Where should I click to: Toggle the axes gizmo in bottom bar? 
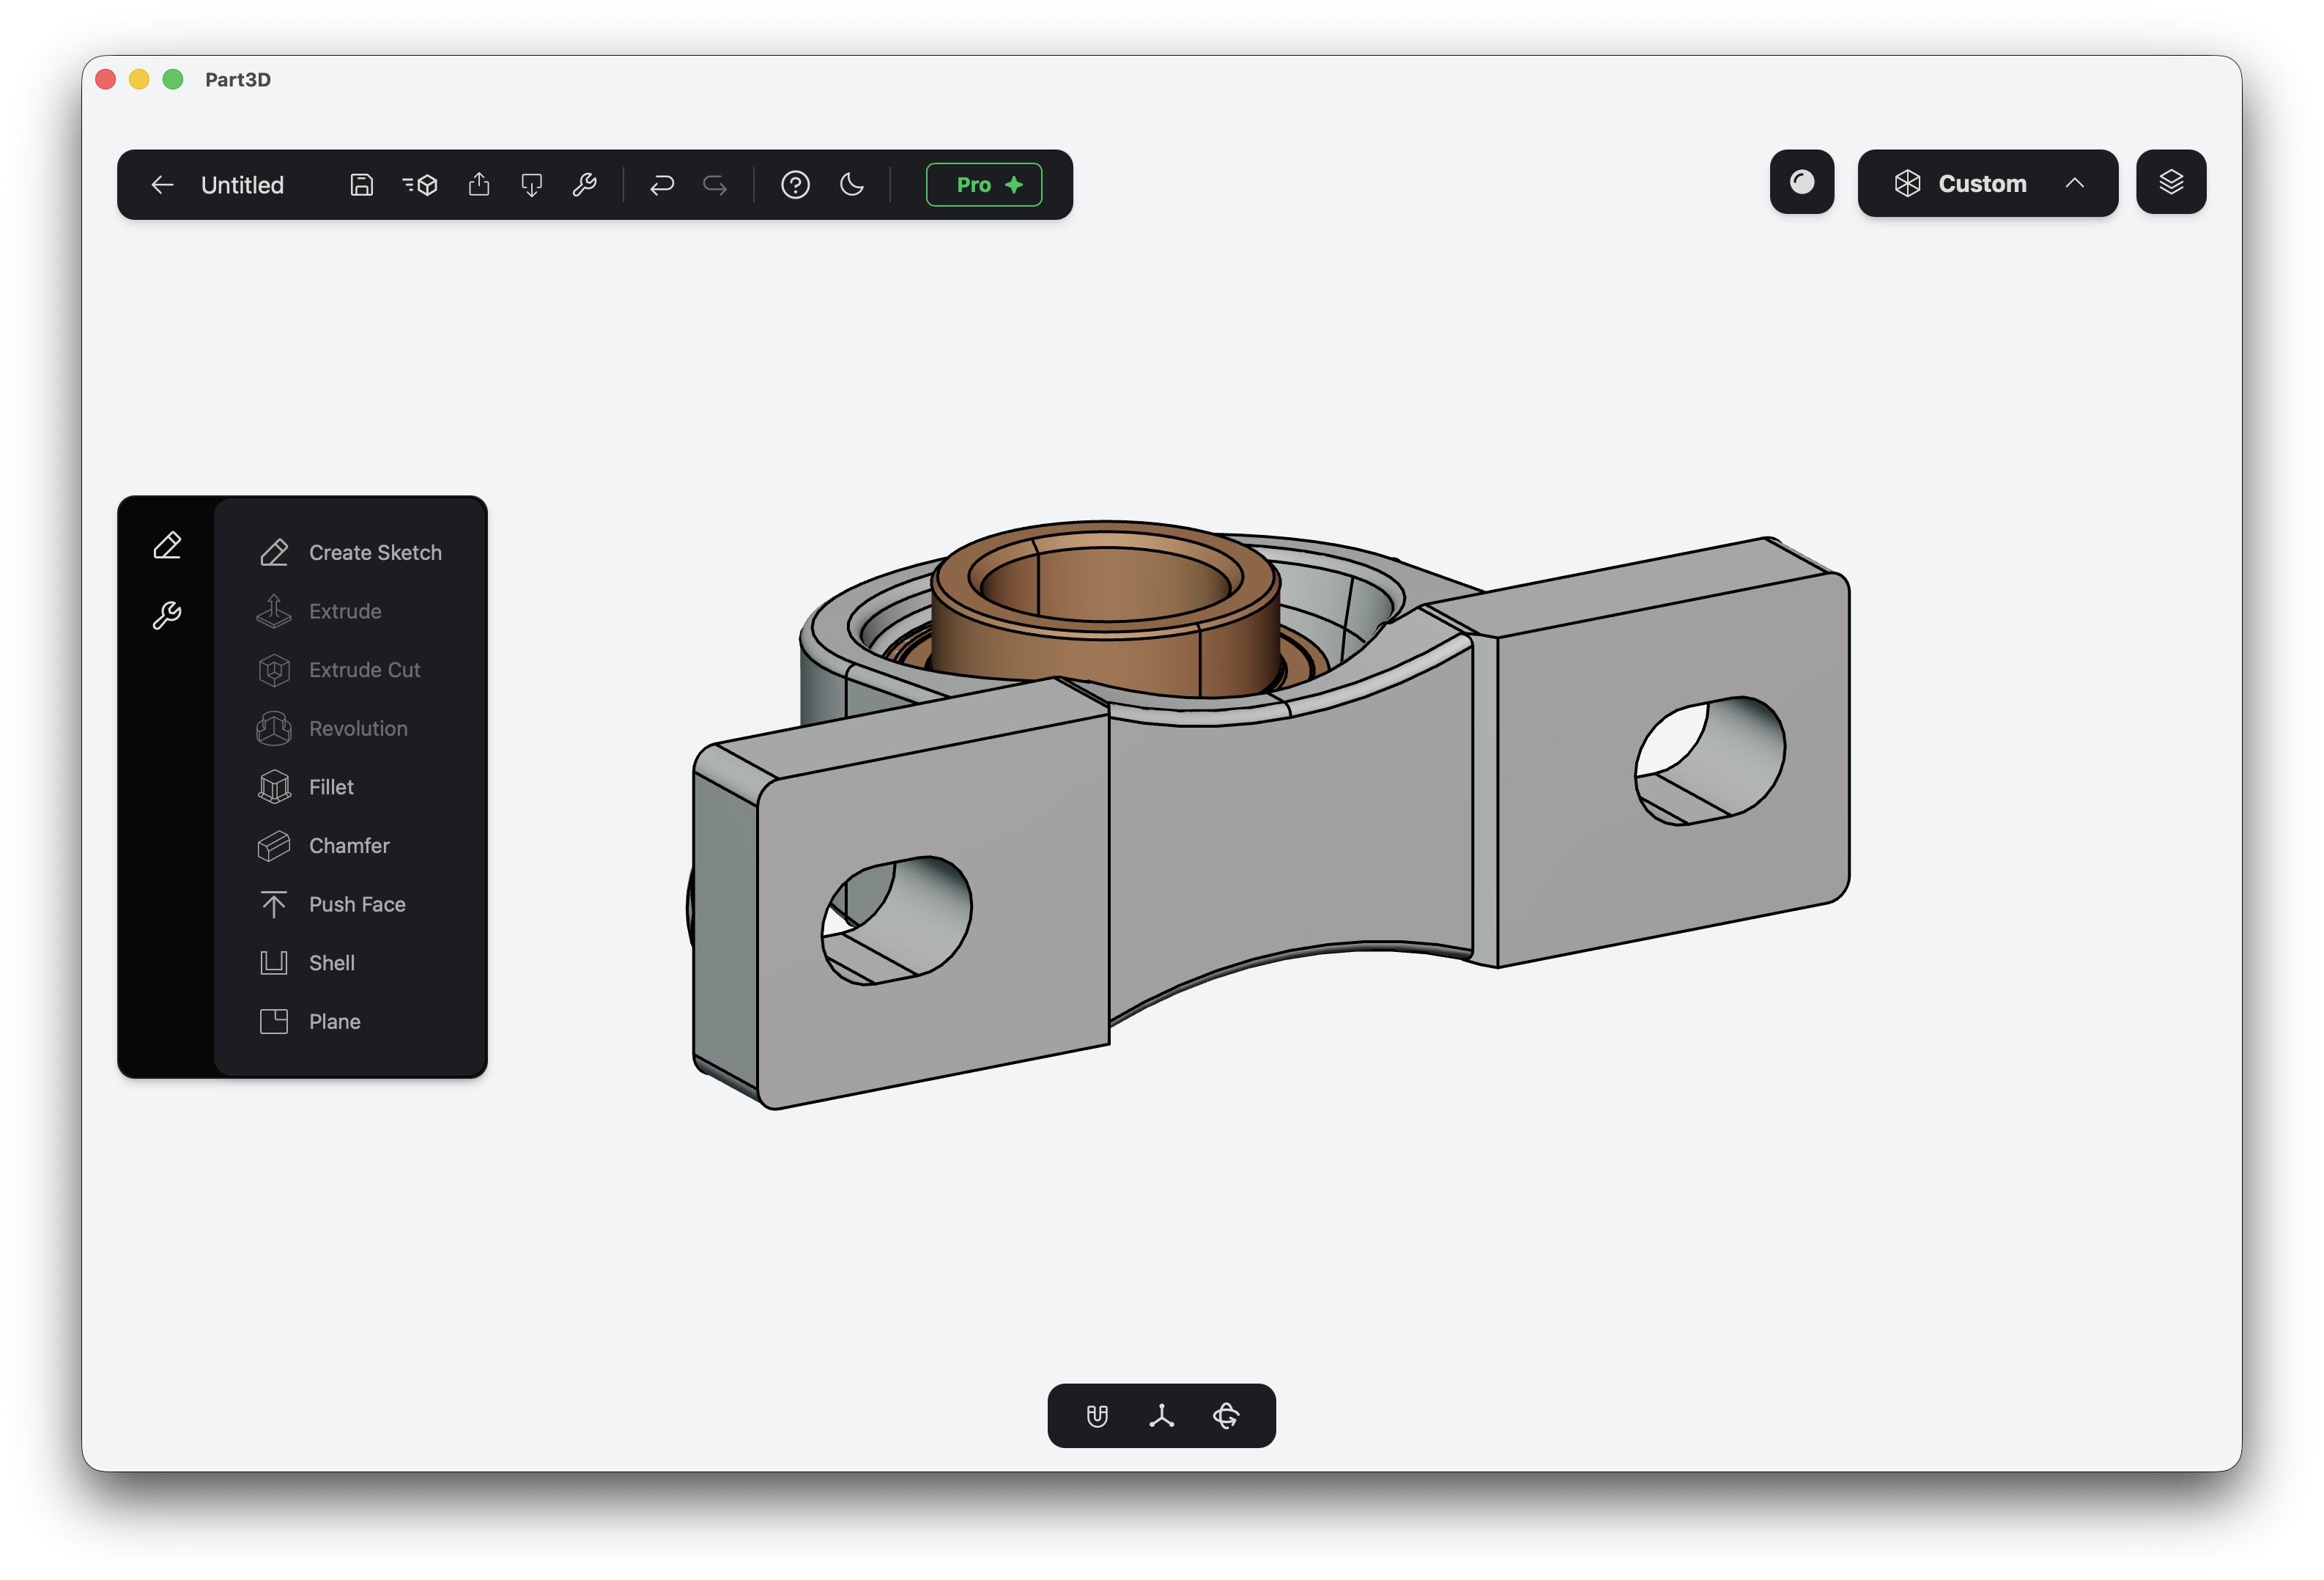1161,1415
